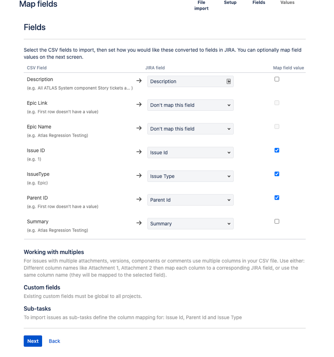Click the arrow icon beside Description
334x357 pixels.
pos(139,81)
